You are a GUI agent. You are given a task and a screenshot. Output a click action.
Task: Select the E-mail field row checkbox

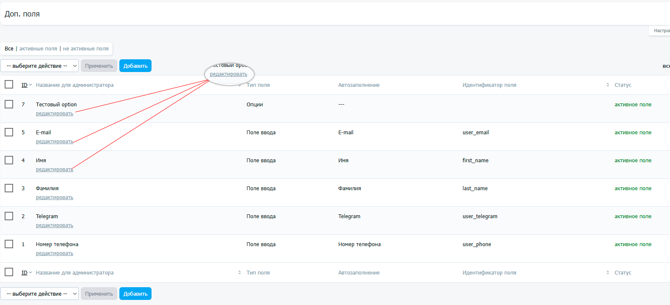[9, 132]
